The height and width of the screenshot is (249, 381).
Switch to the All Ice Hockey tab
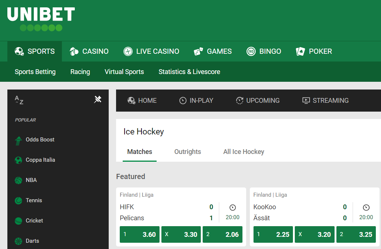click(x=244, y=152)
